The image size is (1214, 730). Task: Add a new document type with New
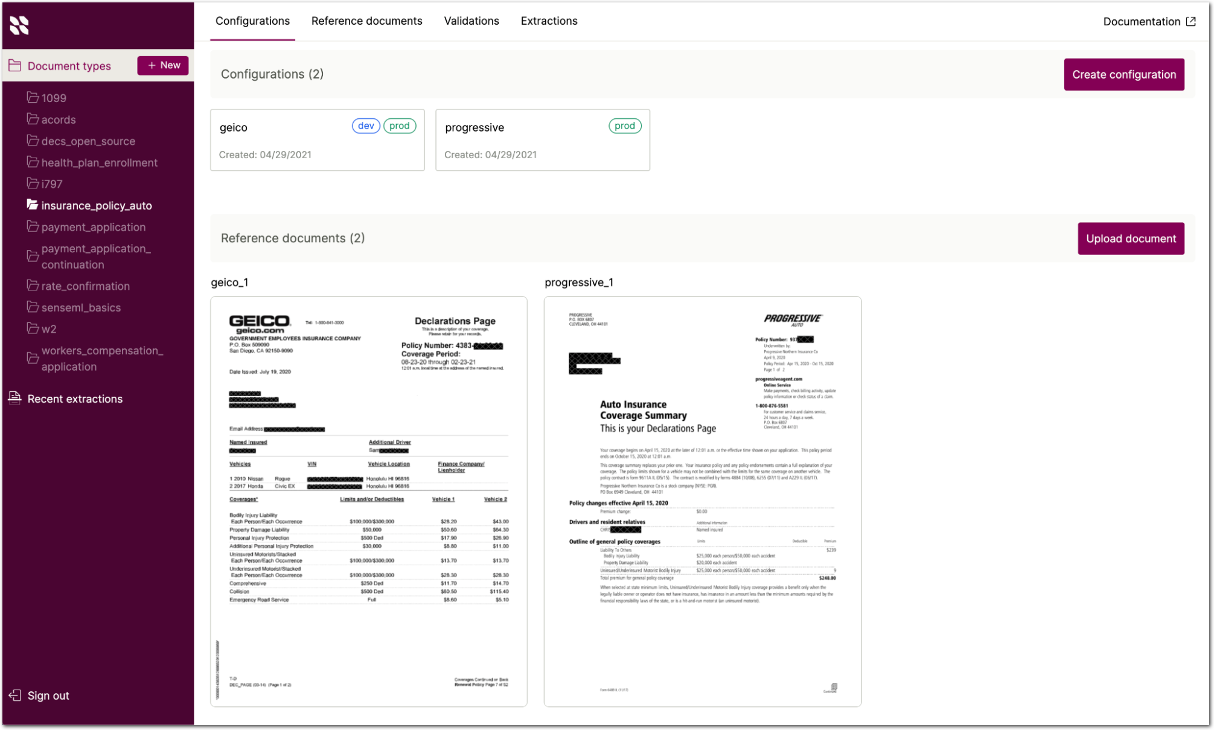tap(163, 65)
